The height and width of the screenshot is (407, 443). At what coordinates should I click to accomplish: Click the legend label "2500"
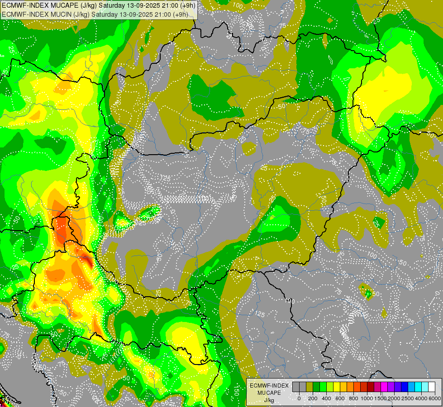408,398
